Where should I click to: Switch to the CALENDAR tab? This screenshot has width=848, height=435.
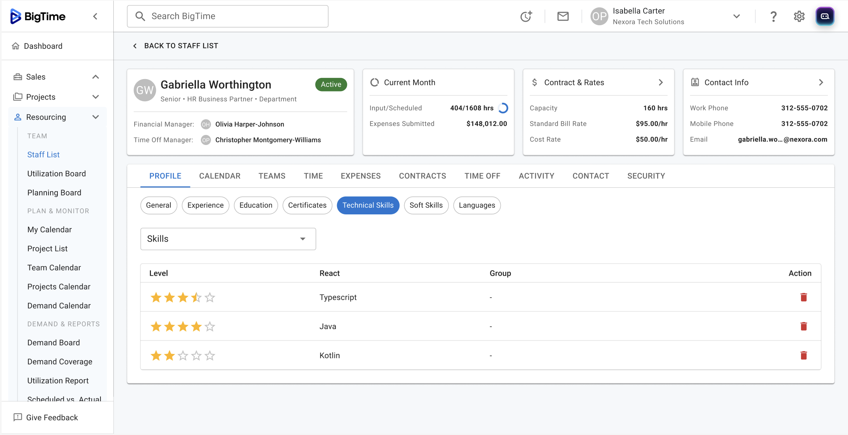point(220,176)
